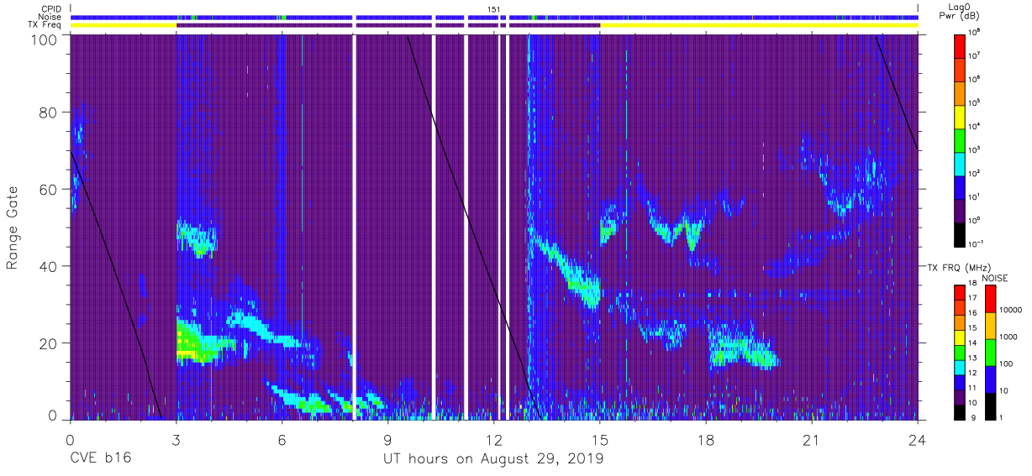The height and width of the screenshot is (476, 1032).
Task: Click the white data gap column just after hour 11
Action: 466,227
